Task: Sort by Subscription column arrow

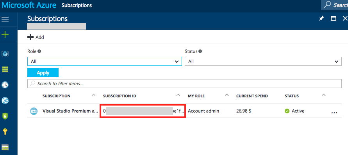Action: [94, 95]
